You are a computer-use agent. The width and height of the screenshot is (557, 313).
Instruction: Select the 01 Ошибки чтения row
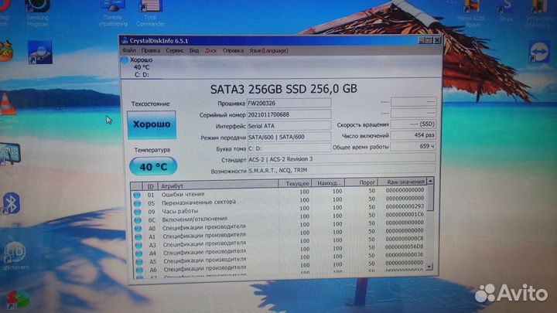(278, 192)
